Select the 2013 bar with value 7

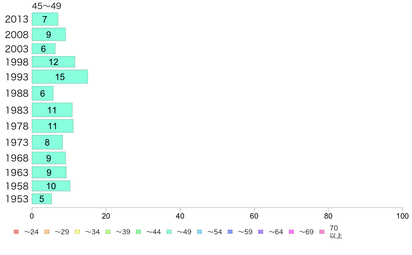(45, 19)
